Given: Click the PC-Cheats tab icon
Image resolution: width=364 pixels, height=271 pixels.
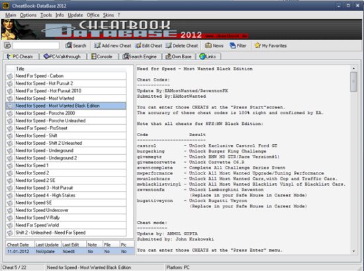Looking at the screenshot, I should [x=9, y=56].
